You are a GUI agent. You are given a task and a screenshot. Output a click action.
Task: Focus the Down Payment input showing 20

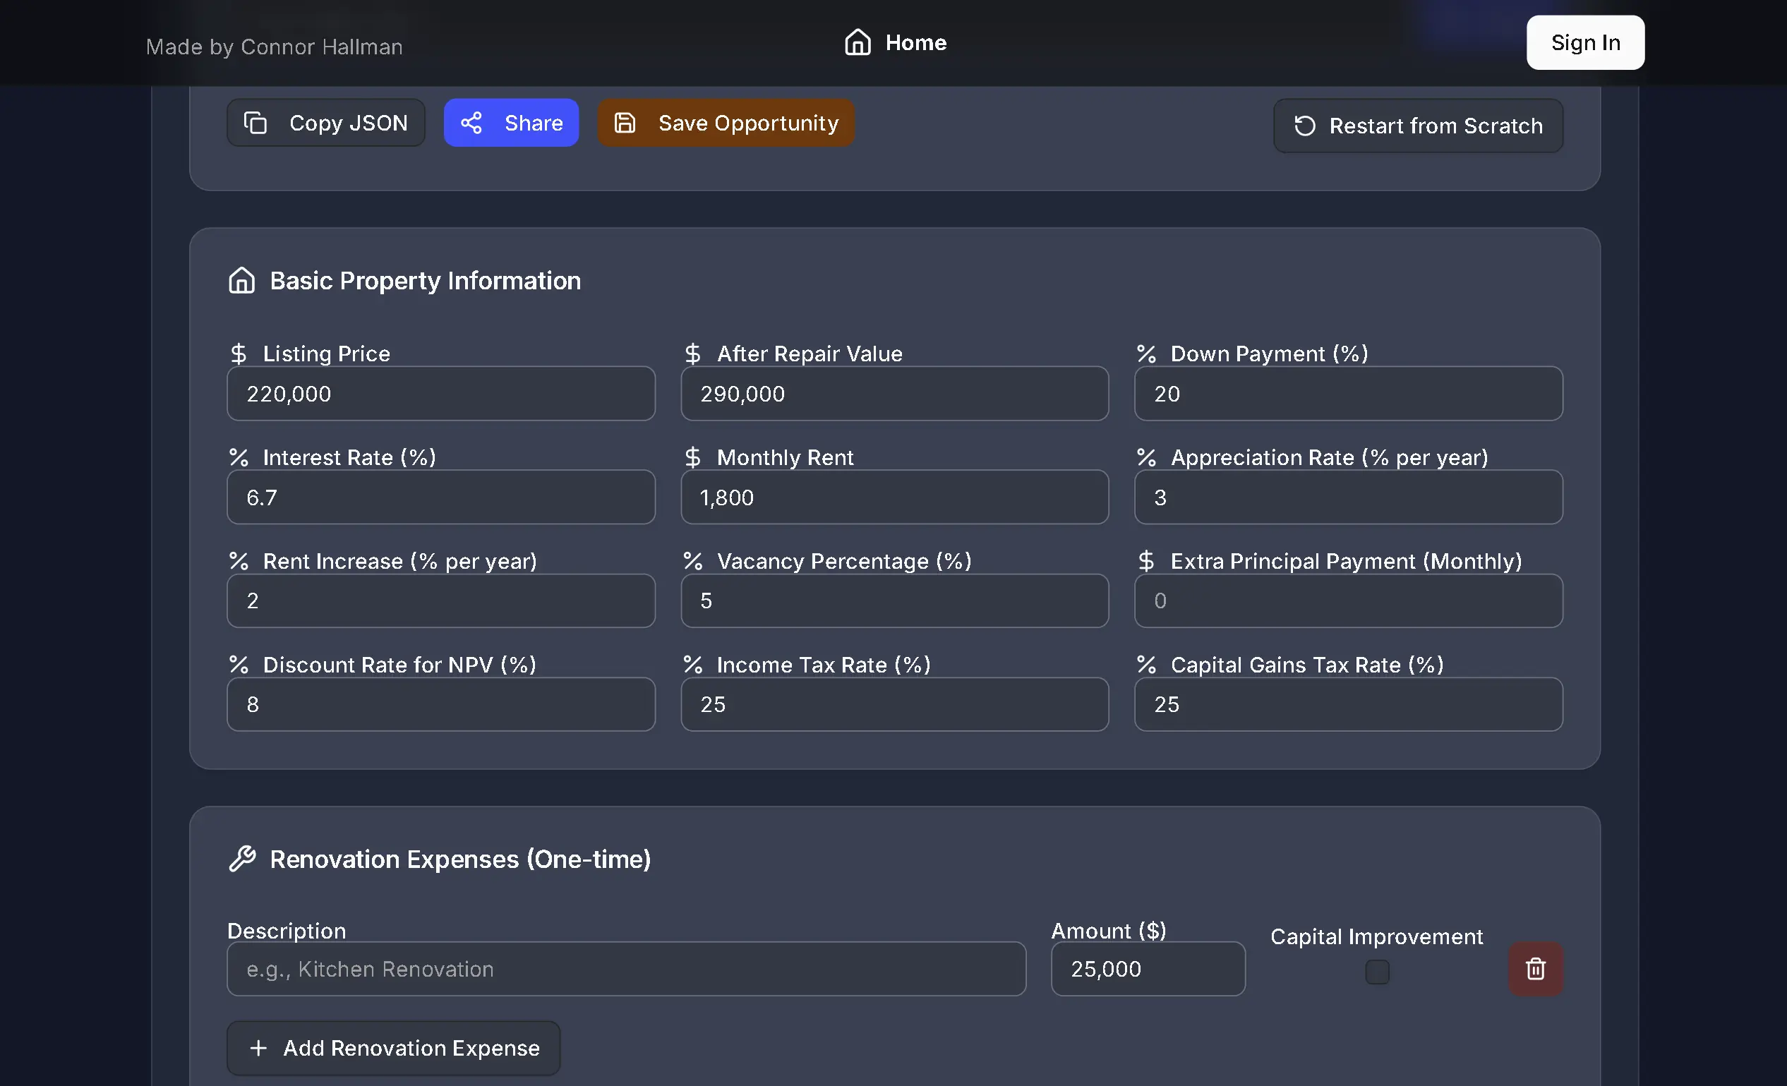point(1347,394)
